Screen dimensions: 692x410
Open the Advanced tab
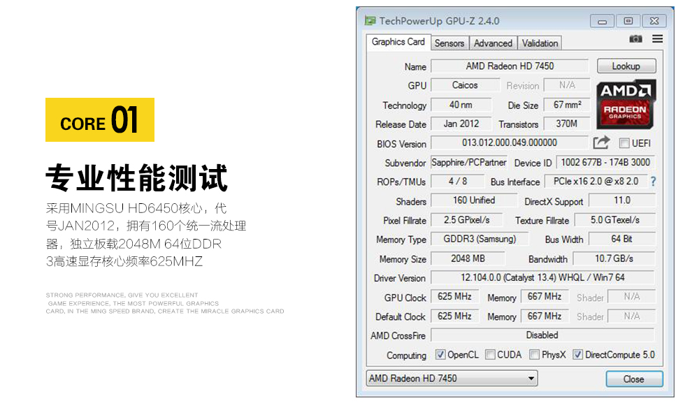493,43
